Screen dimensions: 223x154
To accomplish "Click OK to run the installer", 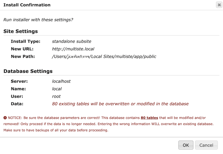I will coord(186,145).
